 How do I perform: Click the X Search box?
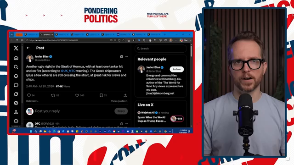(x=161, y=49)
